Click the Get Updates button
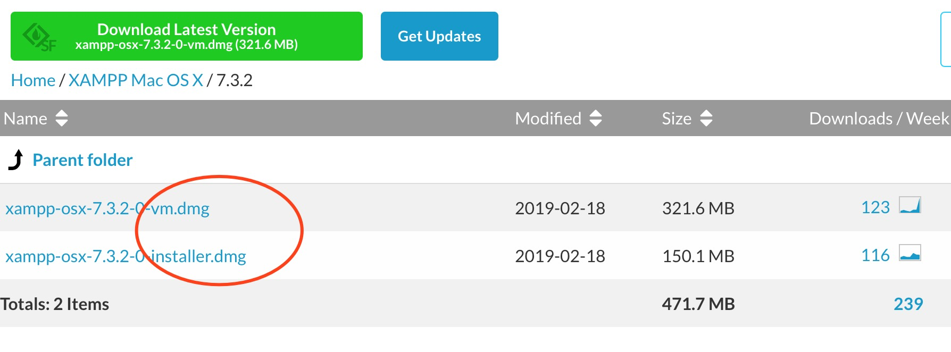The height and width of the screenshot is (352, 951). tap(439, 36)
